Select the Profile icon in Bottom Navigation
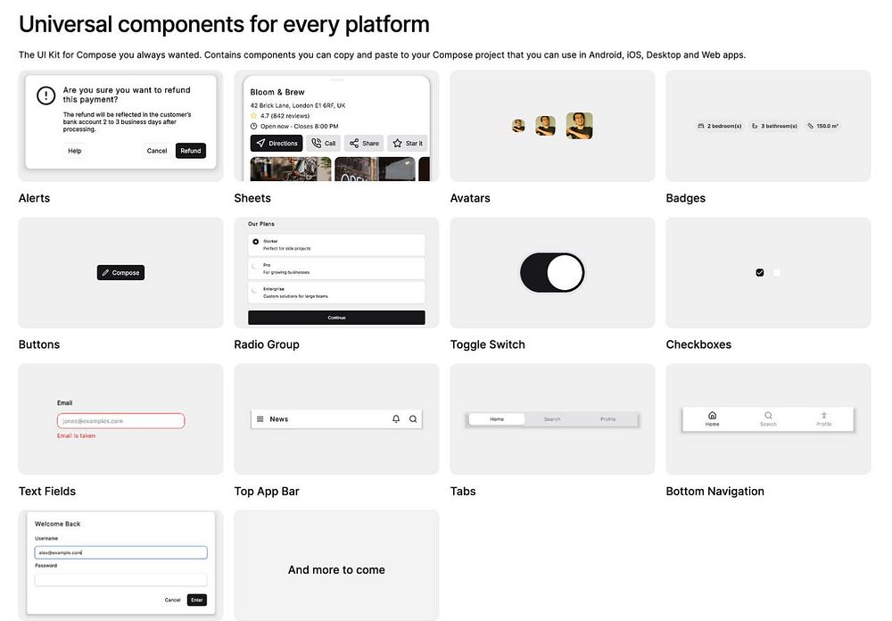This screenshot has width=892, height=621. pyautogui.click(x=823, y=416)
